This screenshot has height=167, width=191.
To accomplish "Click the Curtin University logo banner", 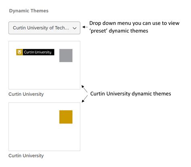I will coord(35,52).
